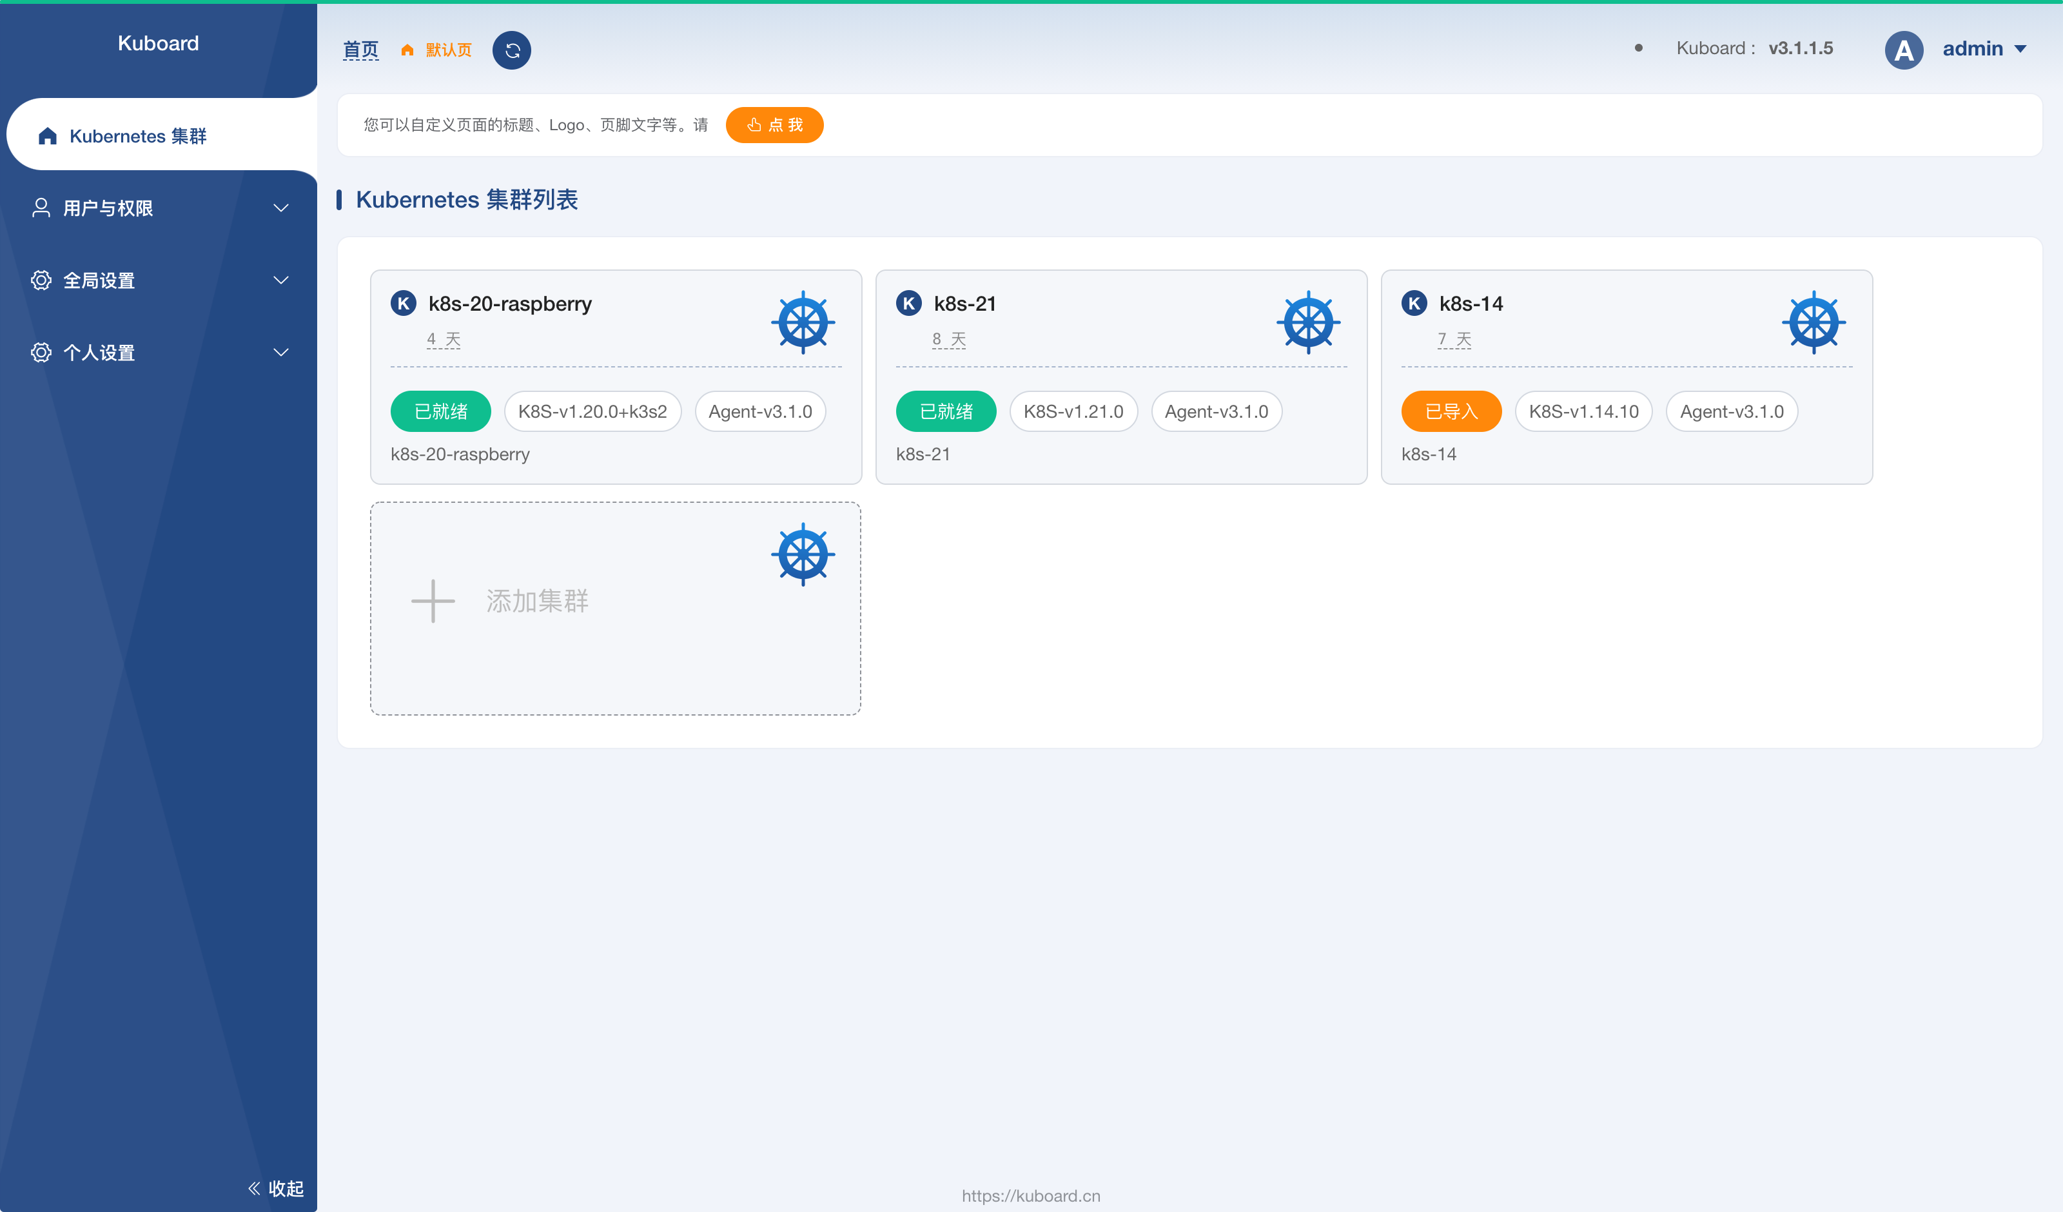Click the orange home icon beside 默认页
The image size is (2063, 1212).
[407, 50]
